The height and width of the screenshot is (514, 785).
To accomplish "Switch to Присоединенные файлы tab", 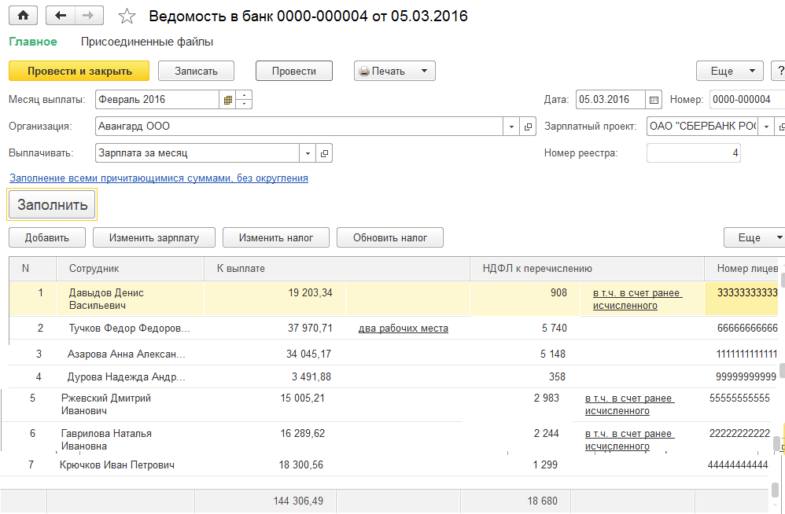I will coord(147,42).
